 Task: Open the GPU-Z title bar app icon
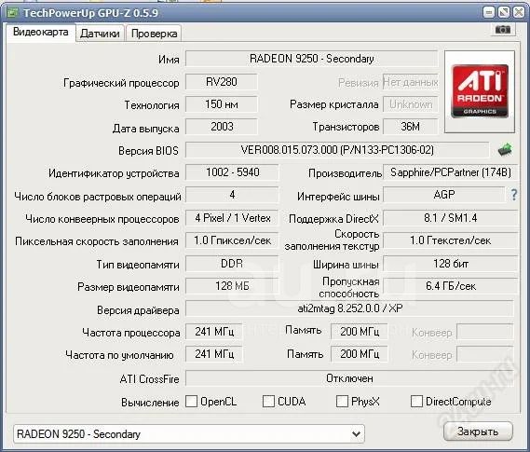[12, 13]
